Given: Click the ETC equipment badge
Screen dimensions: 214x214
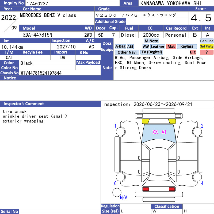Looking at the screenshot, I should pos(193,52).
